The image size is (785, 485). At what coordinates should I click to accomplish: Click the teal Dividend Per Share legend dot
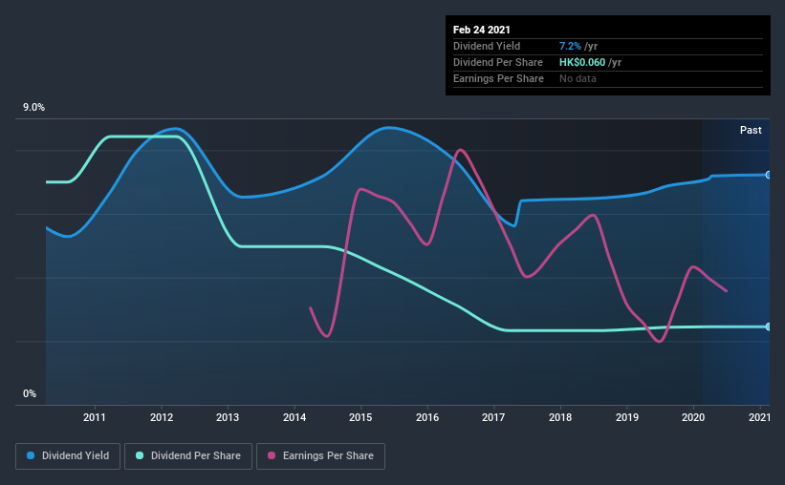[140, 455]
